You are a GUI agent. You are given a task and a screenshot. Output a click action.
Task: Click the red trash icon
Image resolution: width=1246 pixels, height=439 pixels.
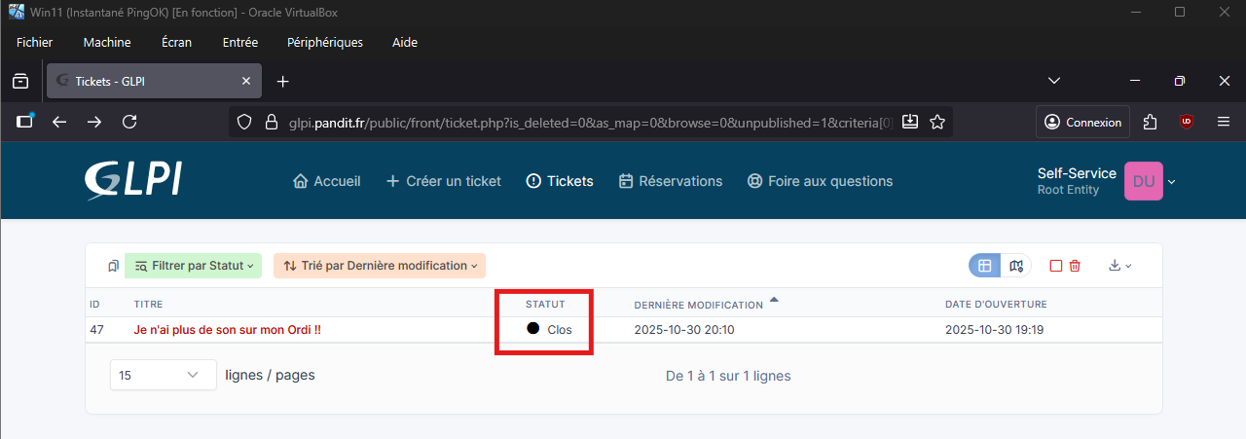point(1075,266)
